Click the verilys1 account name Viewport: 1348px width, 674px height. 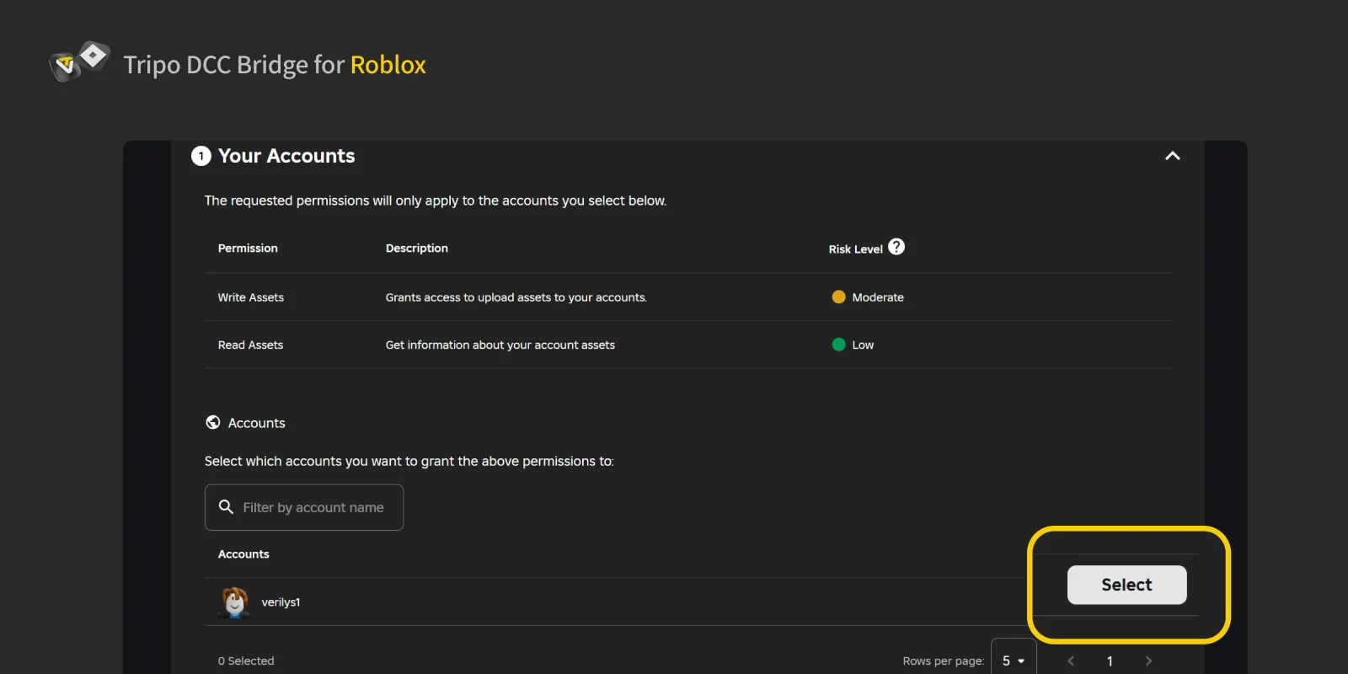281,602
